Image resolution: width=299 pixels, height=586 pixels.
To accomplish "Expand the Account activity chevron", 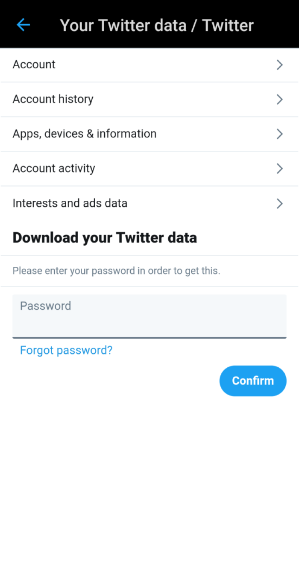I will pyautogui.click(x=279, y=168).
